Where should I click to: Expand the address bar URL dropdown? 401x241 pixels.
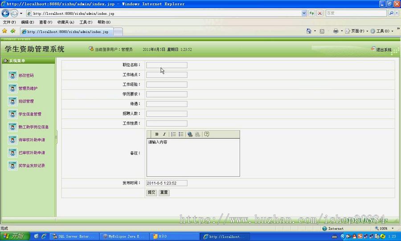[x=304, y=13]
